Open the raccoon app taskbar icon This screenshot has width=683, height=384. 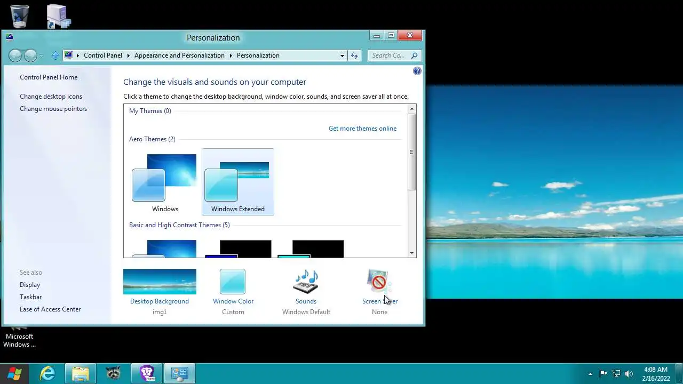coord(113,373)
